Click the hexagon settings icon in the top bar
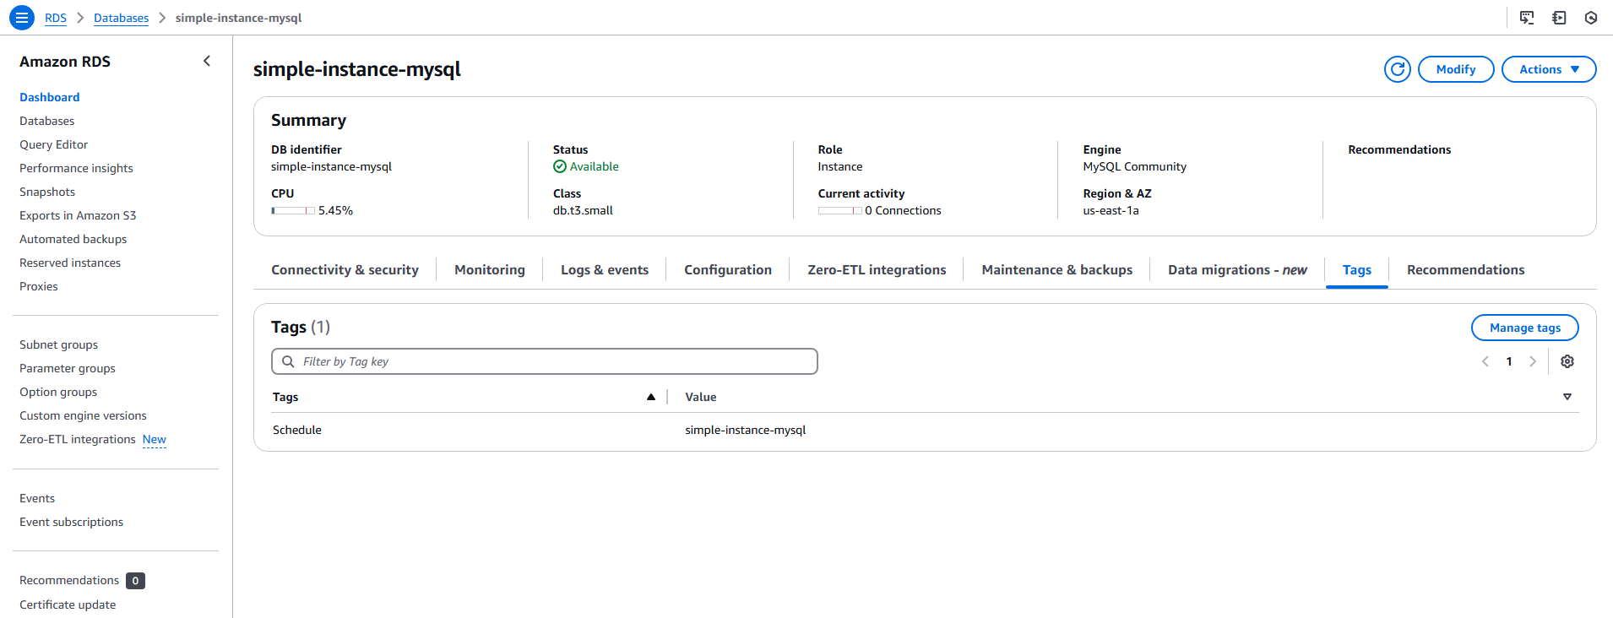The image size is (1613, 618). pos(1591,18)
